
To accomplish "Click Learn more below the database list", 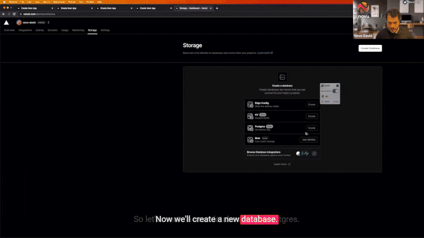I will [282, 164].
